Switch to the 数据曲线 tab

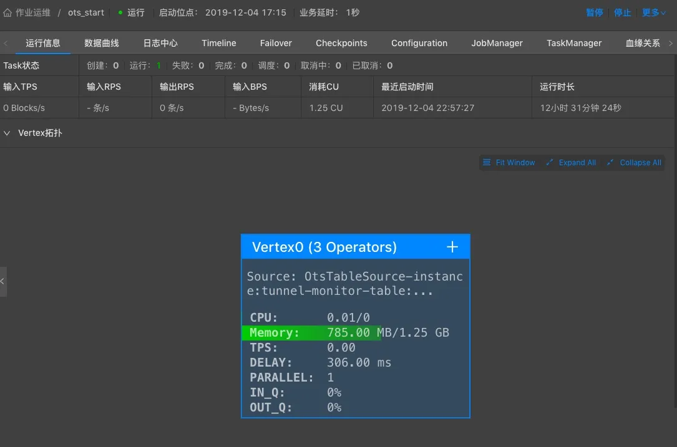click(x=102, y=43)
